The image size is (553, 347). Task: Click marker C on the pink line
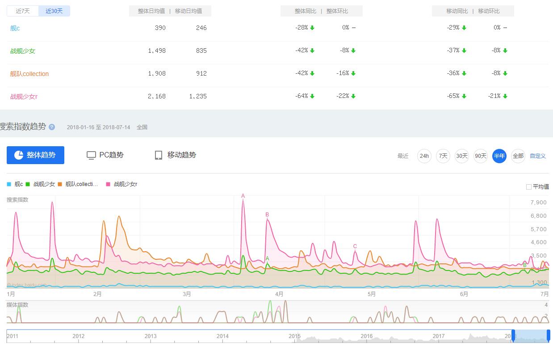coord(355,246)
